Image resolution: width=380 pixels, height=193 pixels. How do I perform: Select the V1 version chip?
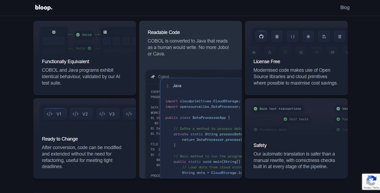tap(55, 114)
